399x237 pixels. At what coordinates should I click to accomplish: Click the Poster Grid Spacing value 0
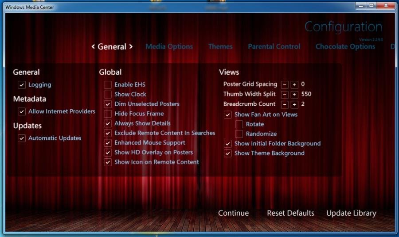[303, 84]
